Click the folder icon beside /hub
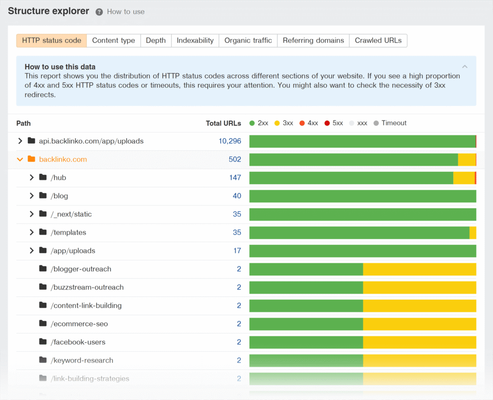The image size is (493, 400). tap(43, 177)
